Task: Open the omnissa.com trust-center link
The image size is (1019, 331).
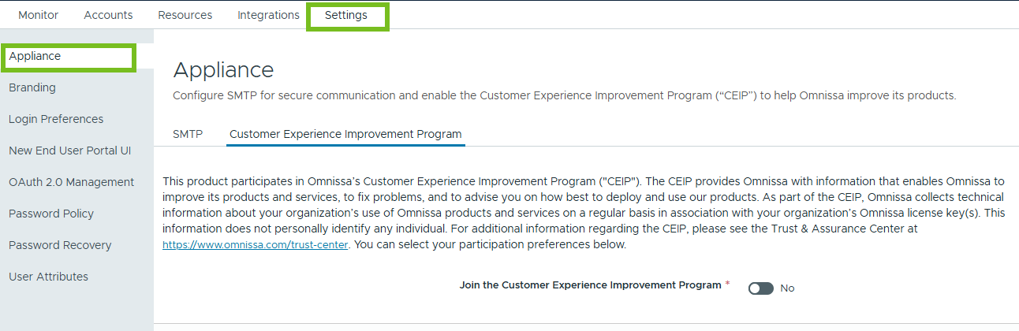Action: [x=256, y=244]
